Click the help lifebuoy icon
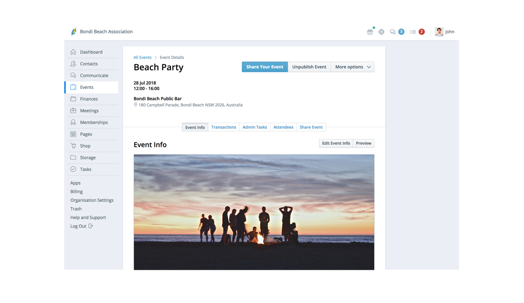This screenshot has width=524, height=303. click(381, 31)
